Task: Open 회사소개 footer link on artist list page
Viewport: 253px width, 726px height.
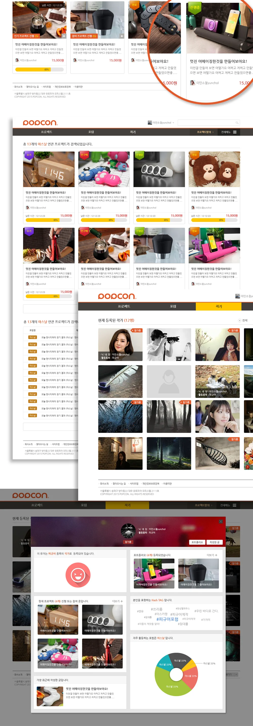Action: tap(104, 484)
